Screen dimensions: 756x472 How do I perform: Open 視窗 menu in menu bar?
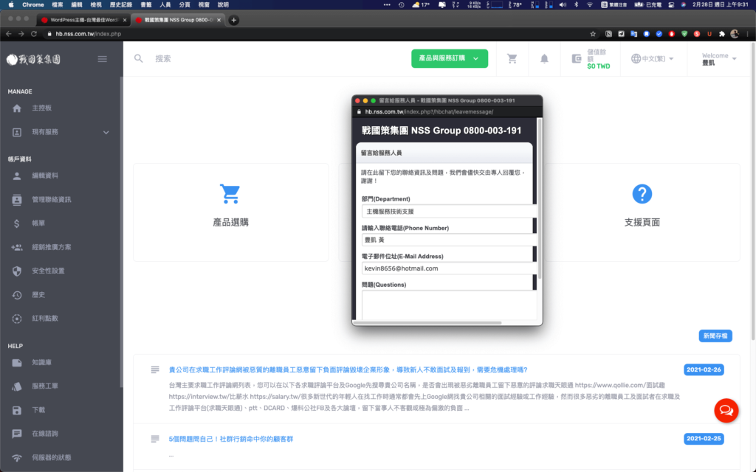point(204,5)
